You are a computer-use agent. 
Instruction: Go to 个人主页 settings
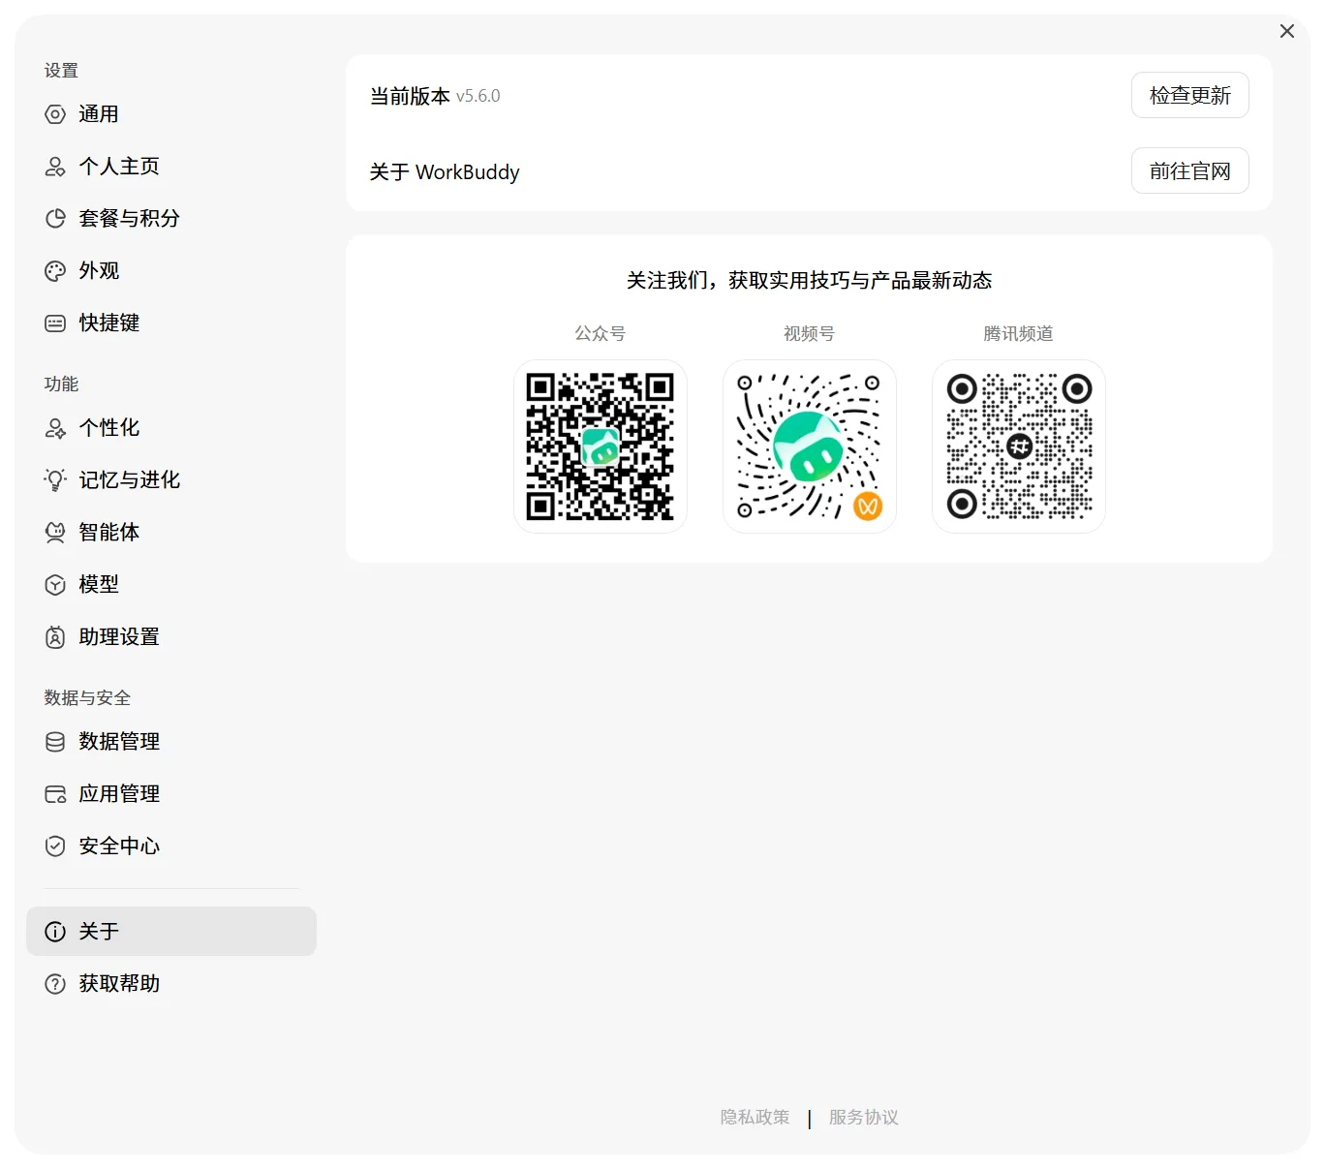coord(171,167)
